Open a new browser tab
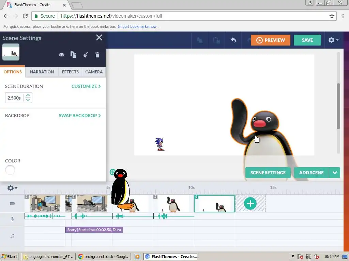The image size is (349, 261). (x=77, y=5)
